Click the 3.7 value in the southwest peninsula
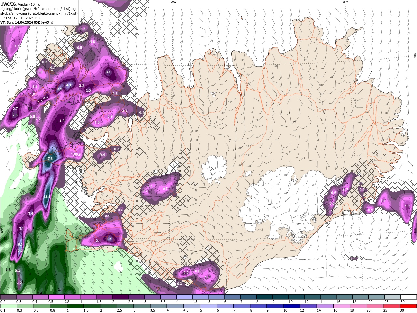 pos(109,239)
